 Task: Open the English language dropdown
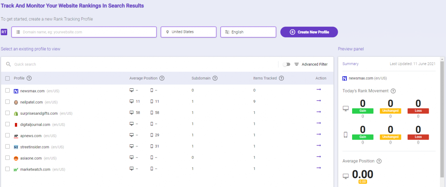click(248, 32)
